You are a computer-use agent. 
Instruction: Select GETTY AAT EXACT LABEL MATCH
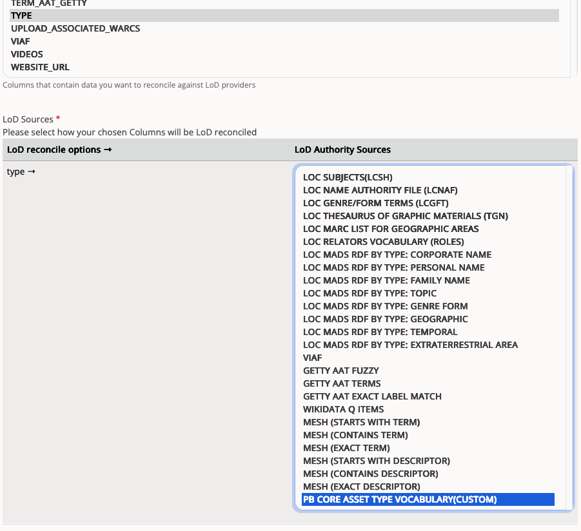point(372,396)
